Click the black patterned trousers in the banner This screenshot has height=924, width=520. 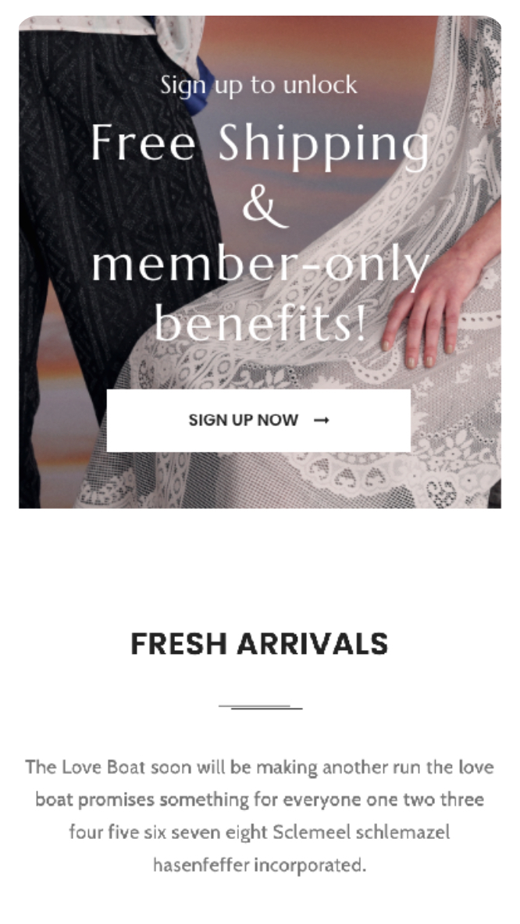[x=106, y=206]
